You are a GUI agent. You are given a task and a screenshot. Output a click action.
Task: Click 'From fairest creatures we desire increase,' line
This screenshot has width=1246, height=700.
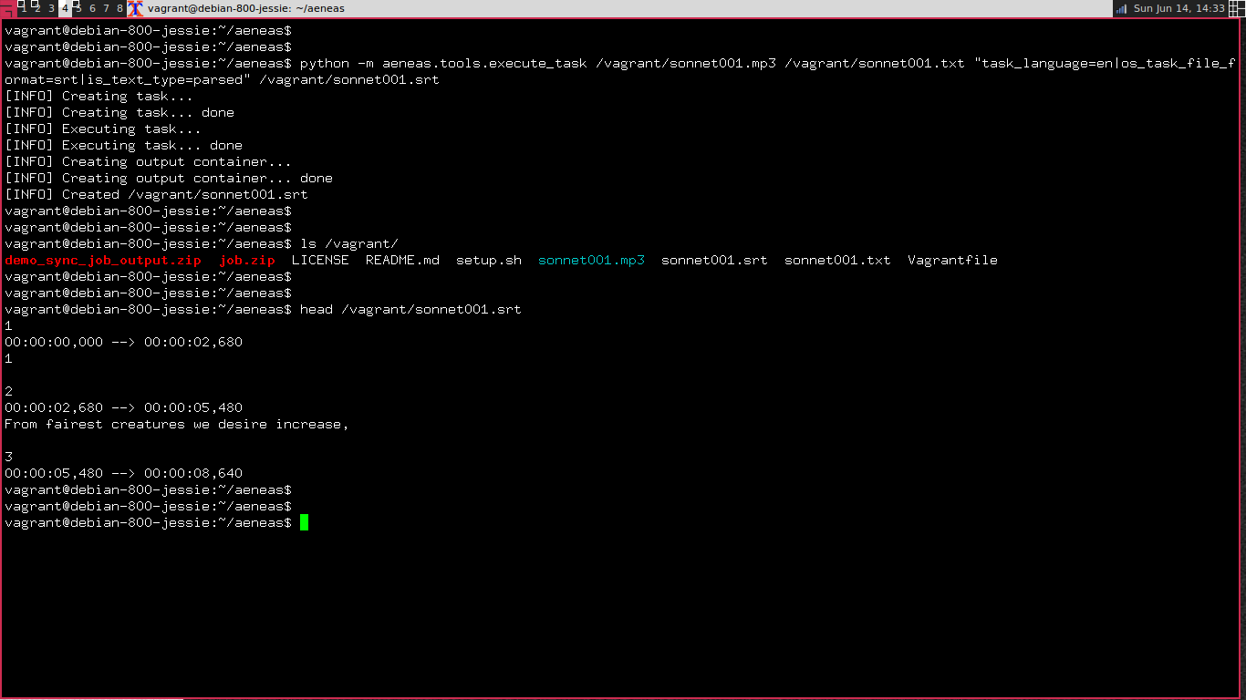point(177,424)
